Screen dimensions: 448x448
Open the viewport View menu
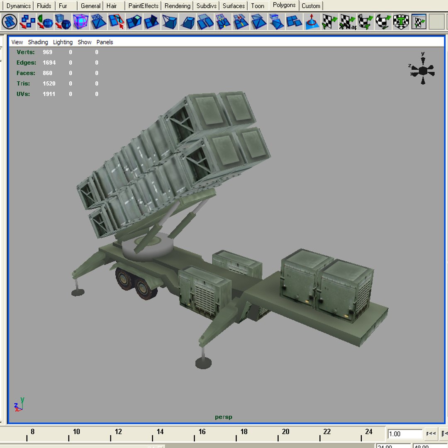click(x=17, y=42)
